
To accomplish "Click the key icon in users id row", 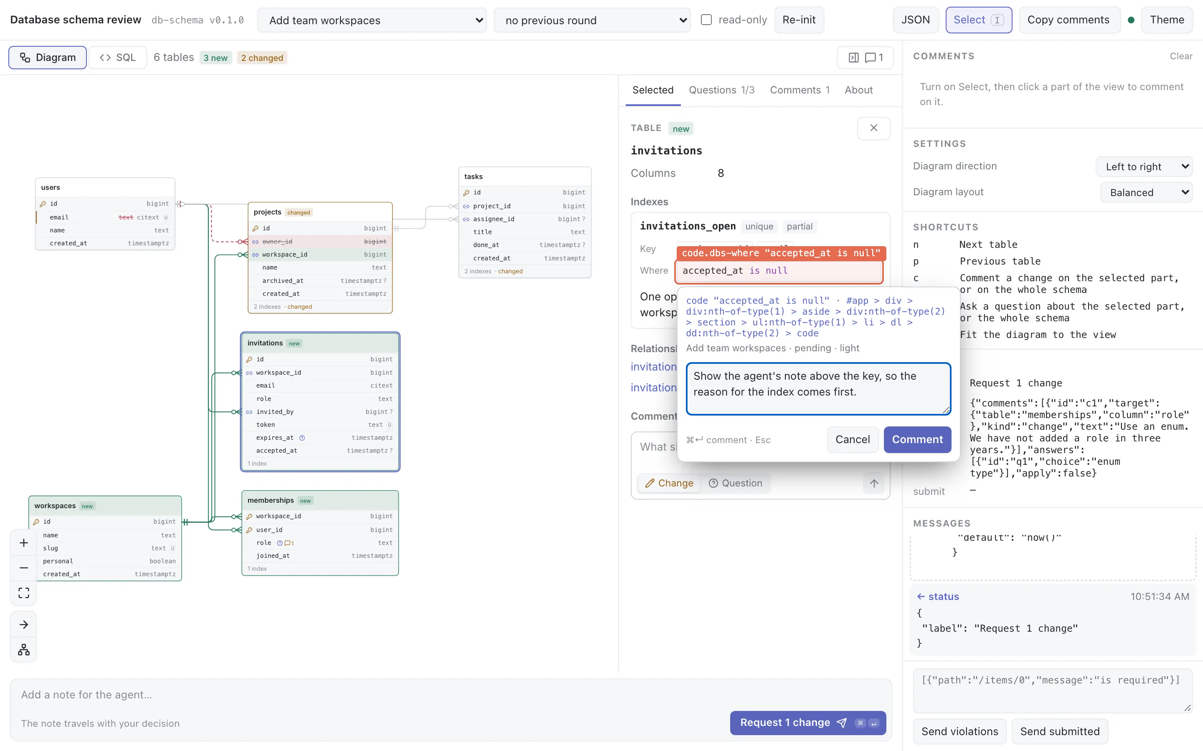I will (43, 204).
